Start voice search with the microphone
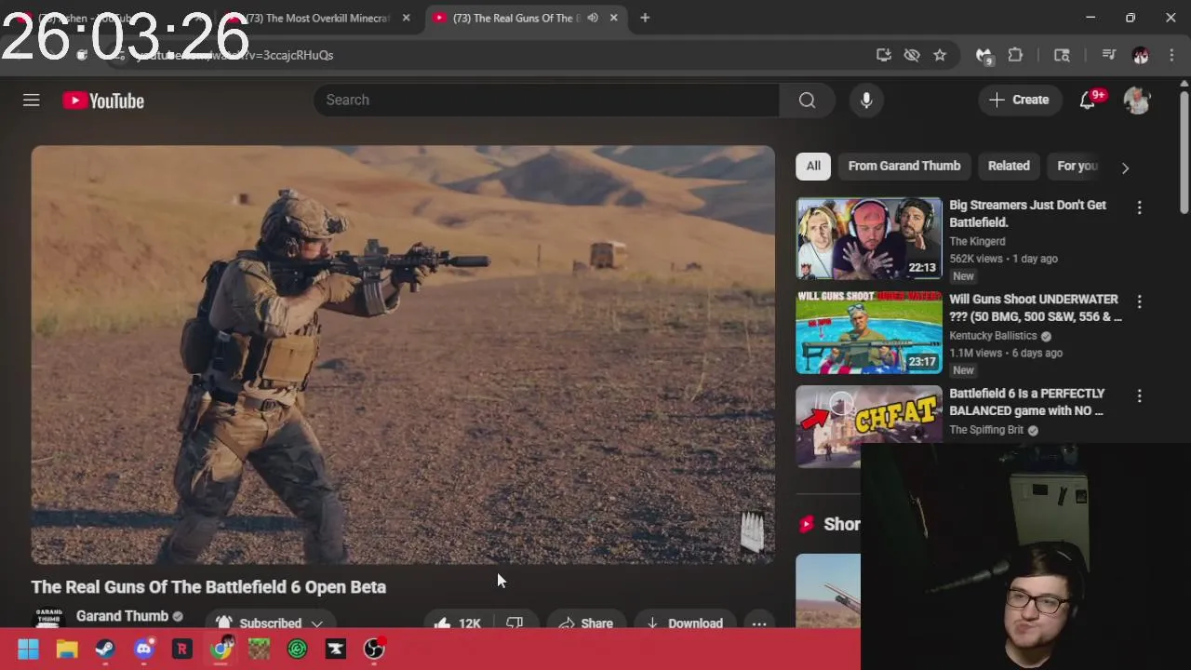 866,100
